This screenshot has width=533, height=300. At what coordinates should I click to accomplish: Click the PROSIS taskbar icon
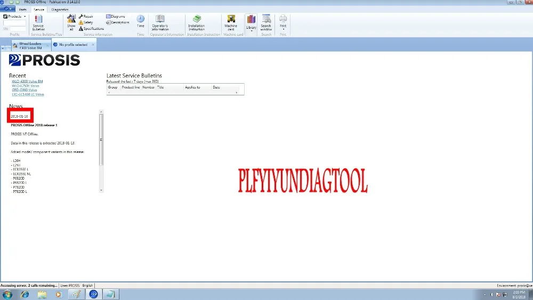pyautogui.click(x=93, y=294)
